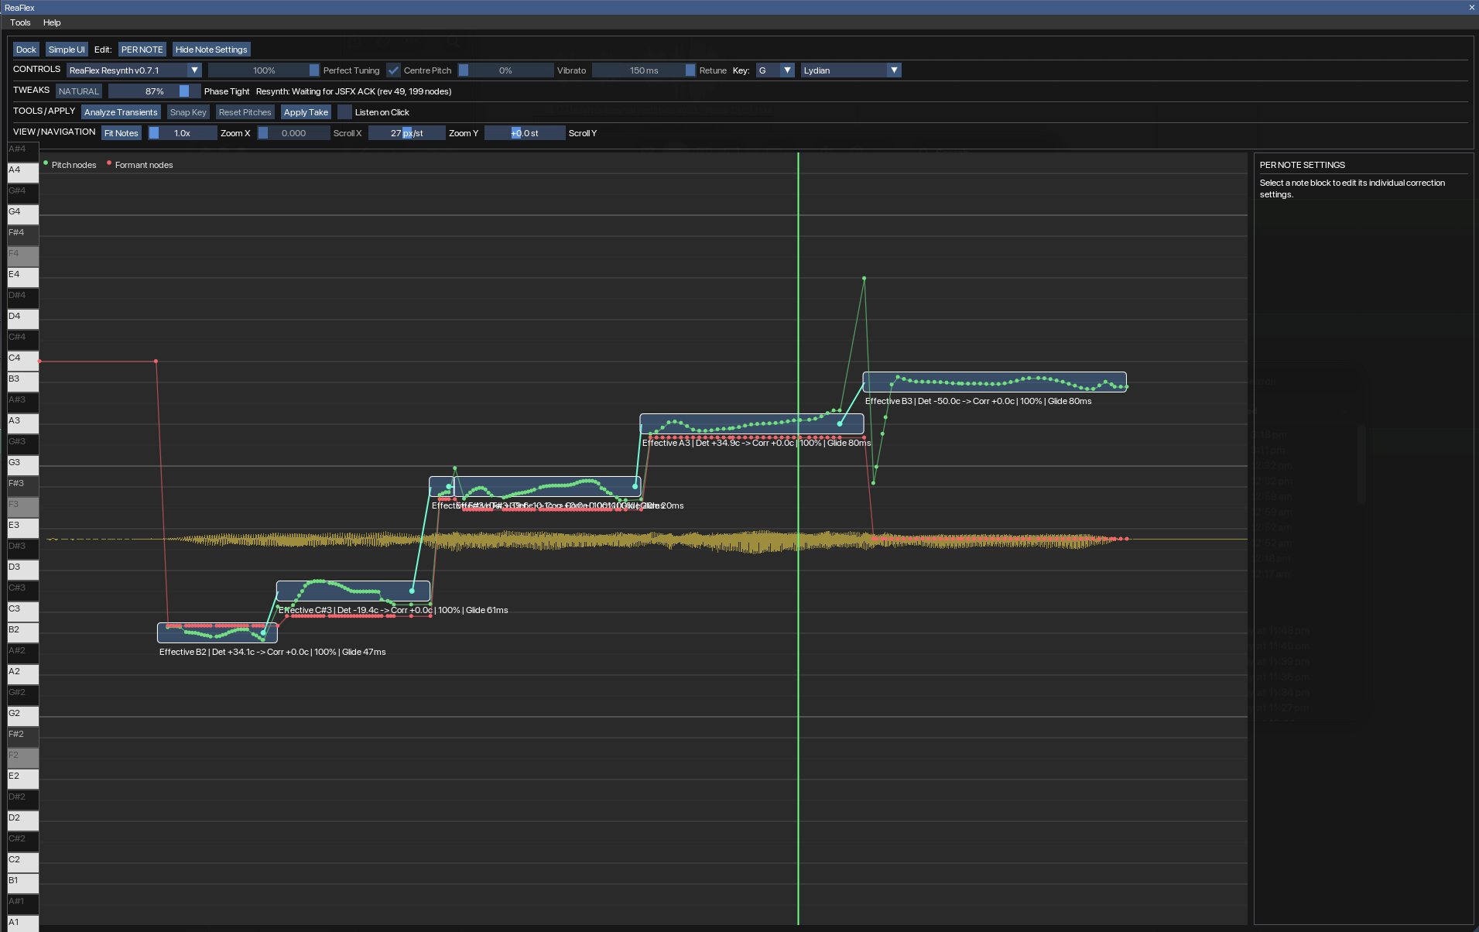1479x932 pixels.
Task: Select the Effective C#3 note block
Action: point(353,591)
